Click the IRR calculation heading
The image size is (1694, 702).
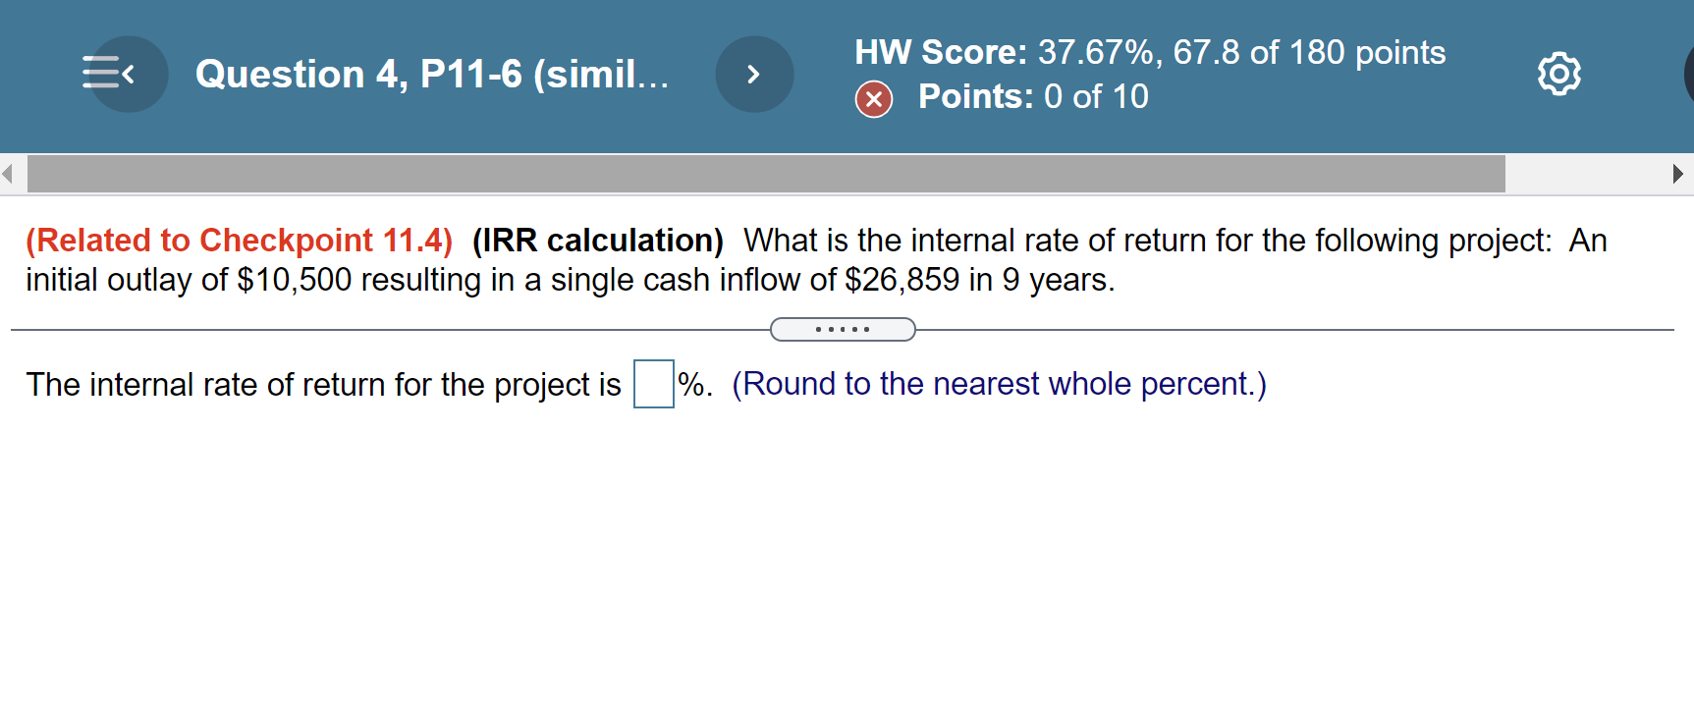[598, 241]
